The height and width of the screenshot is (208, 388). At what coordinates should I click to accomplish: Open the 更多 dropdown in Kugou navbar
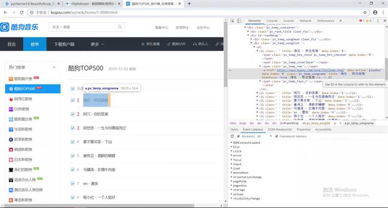[x=97, y=44]
